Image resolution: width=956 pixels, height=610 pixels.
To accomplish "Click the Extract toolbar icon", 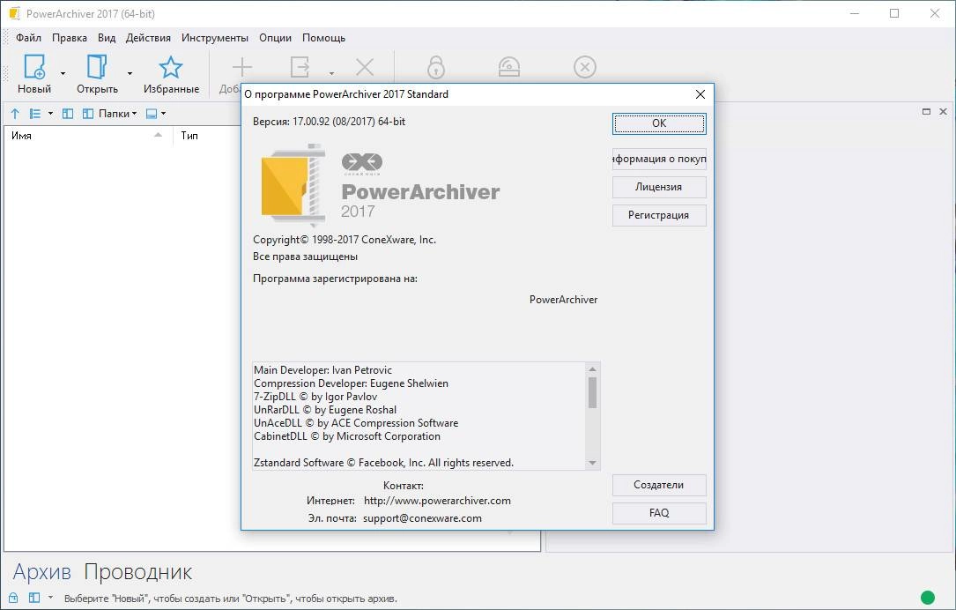I will tap(300, 67).
